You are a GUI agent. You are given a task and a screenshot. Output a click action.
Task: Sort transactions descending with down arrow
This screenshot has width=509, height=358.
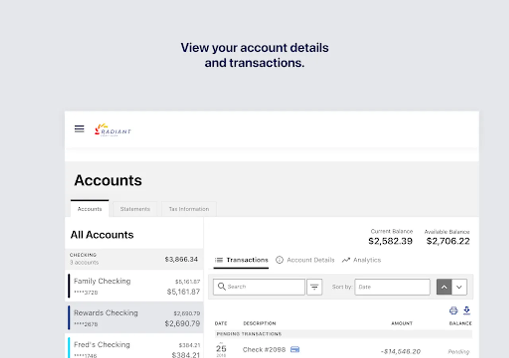(x=459, y=287)
